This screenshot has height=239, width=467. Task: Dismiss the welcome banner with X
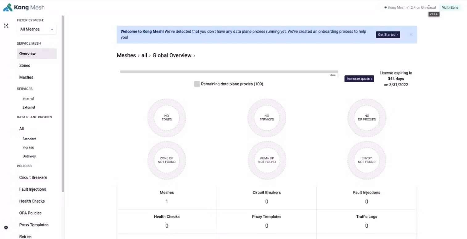coord(411,34)
